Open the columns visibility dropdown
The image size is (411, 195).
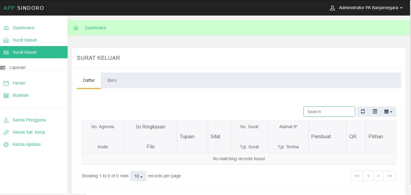388,112
